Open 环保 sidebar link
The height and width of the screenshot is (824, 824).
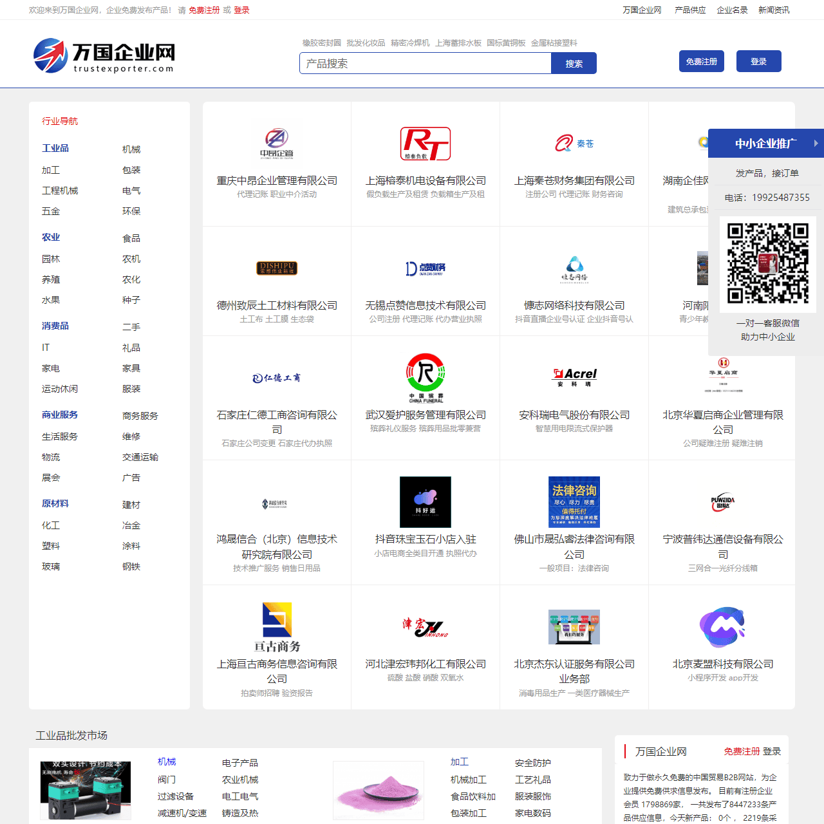tap(131, 211)
